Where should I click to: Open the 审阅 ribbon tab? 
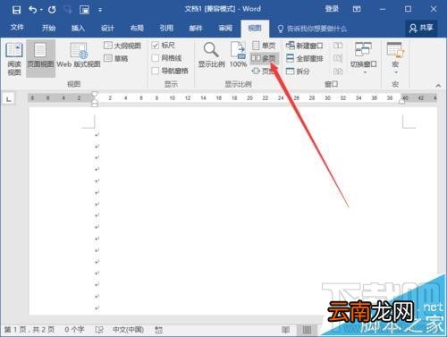(x=225, y=28)
